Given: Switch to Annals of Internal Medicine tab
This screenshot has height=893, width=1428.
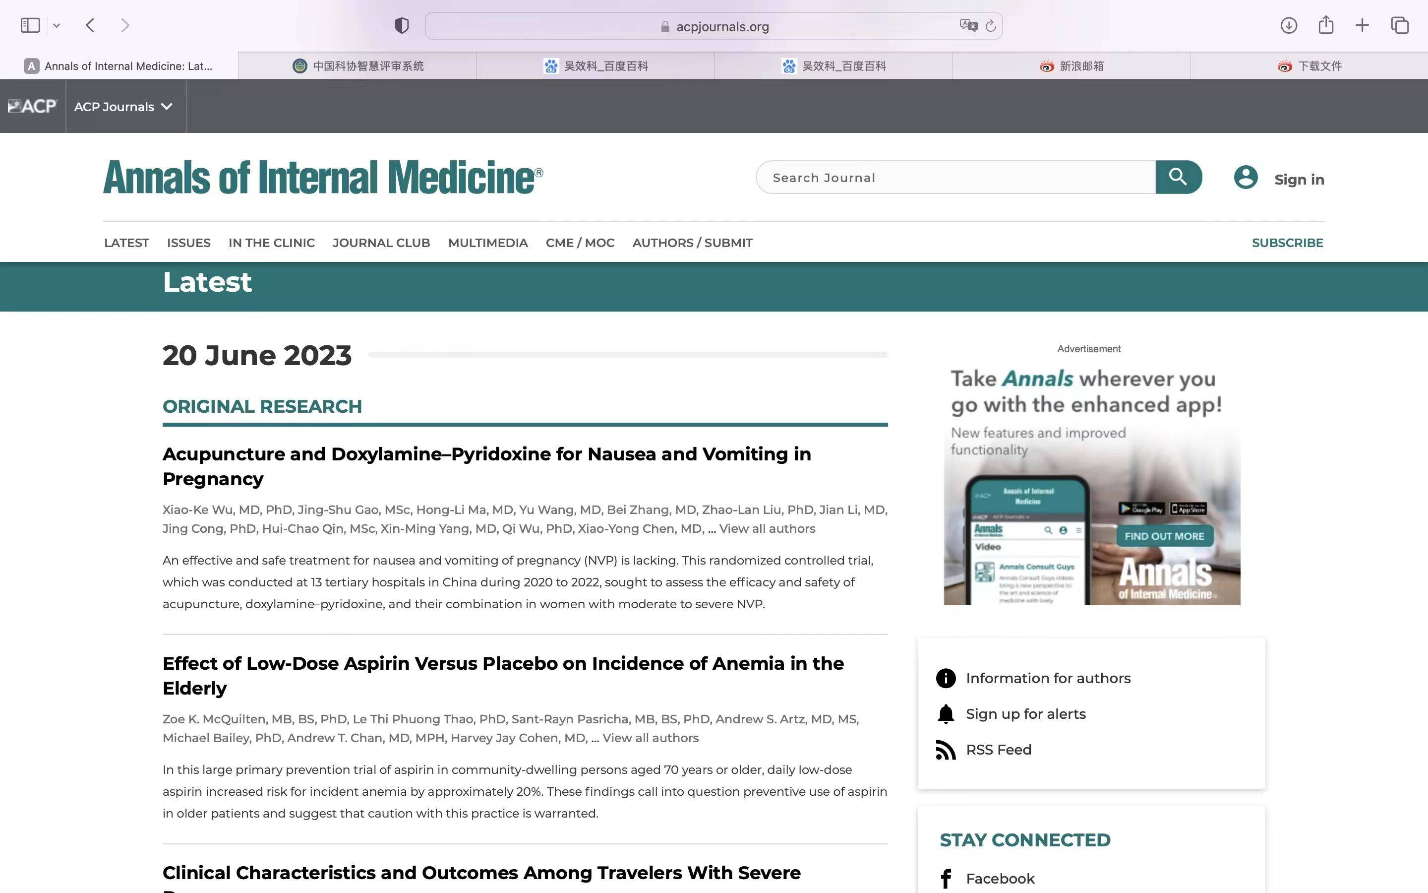Looking at the screenshot, I should pyautogui.click(x=119, y=65).
